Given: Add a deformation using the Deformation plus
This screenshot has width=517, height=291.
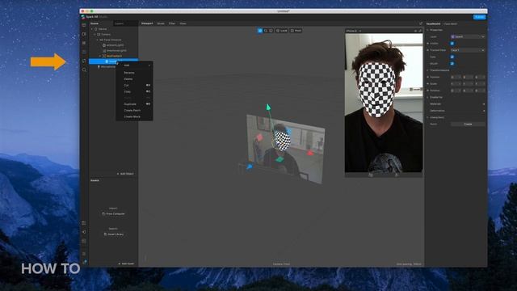Looking at the screenshot, I should point(484,111).
